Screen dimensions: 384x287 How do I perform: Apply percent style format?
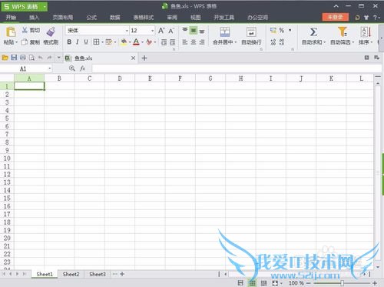pyautogui.click(x=282, y=30)
